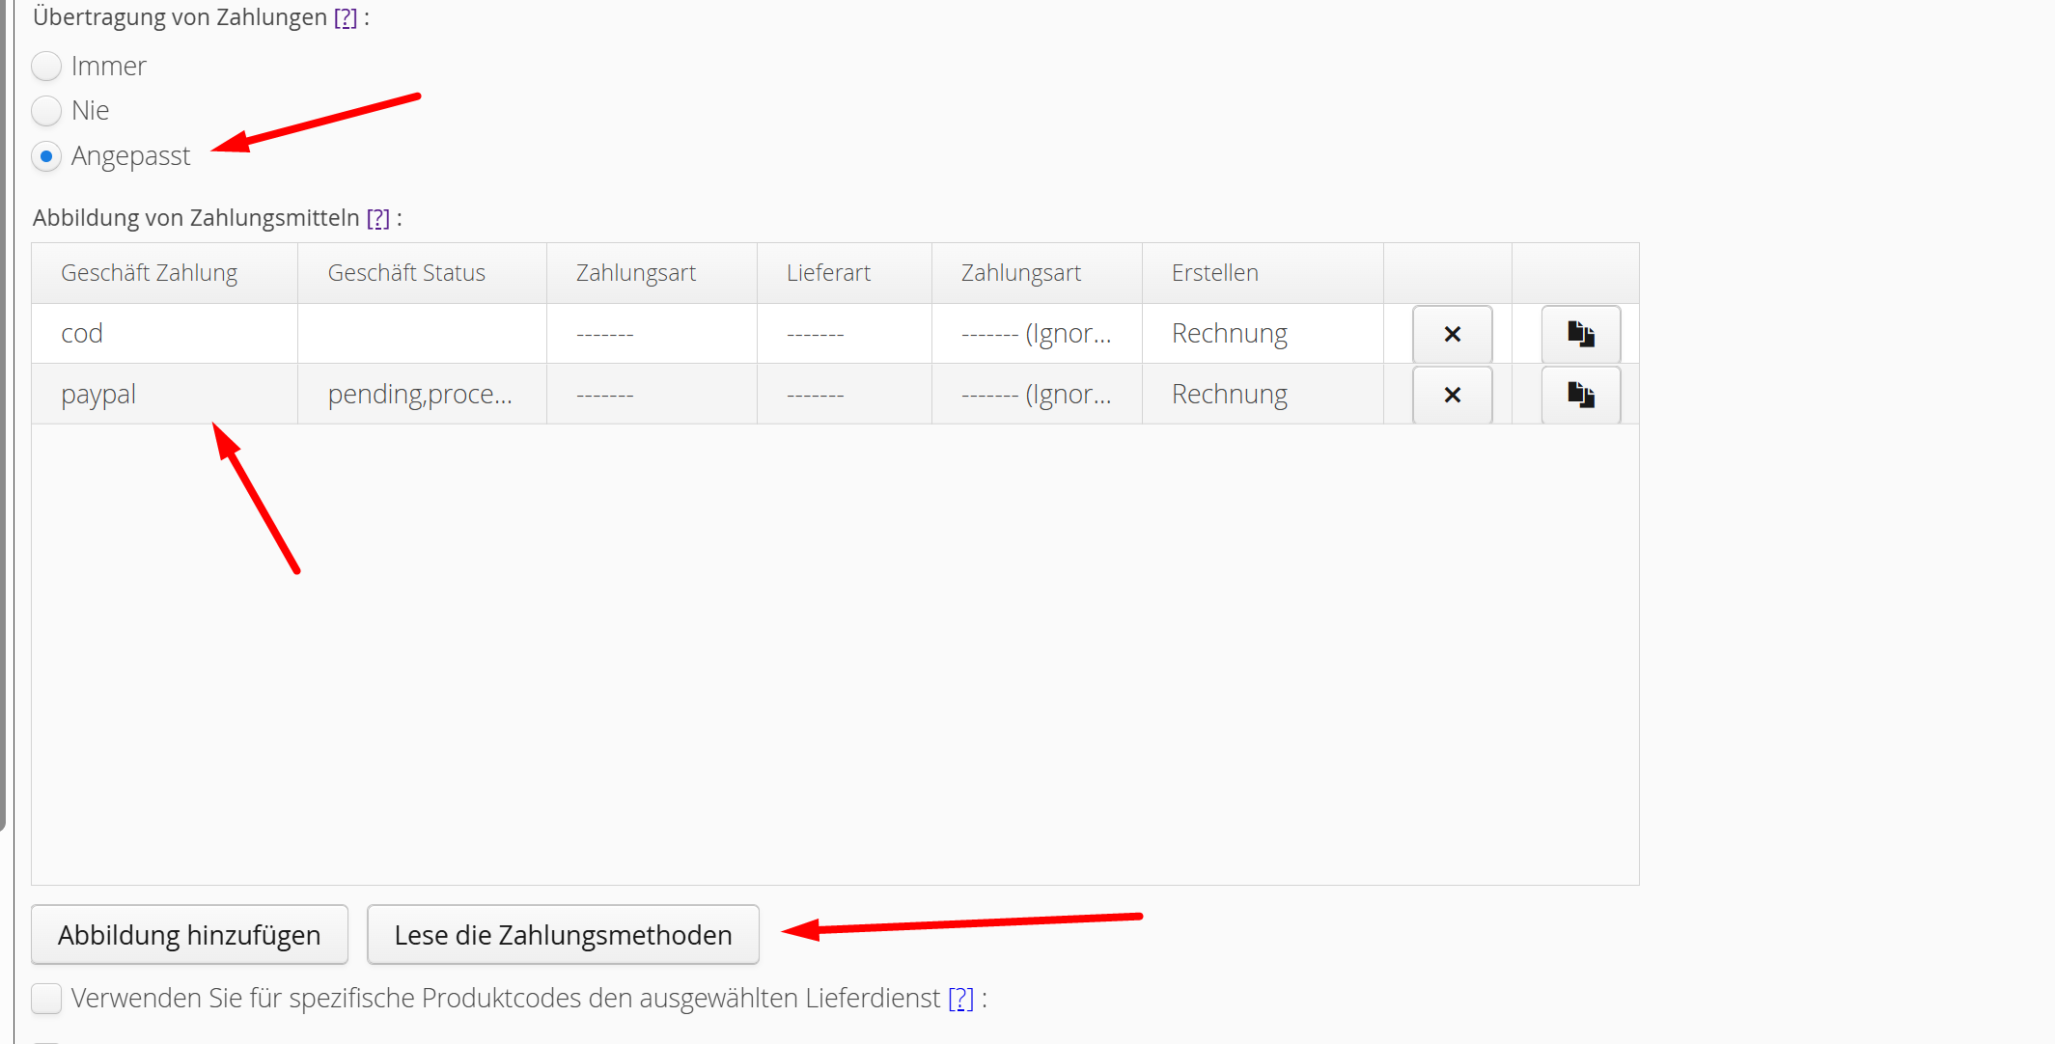The width and height of the screenshot is (2055, 1044).
Task: Delete the paypal mapping row
Action: (1452, 395)
